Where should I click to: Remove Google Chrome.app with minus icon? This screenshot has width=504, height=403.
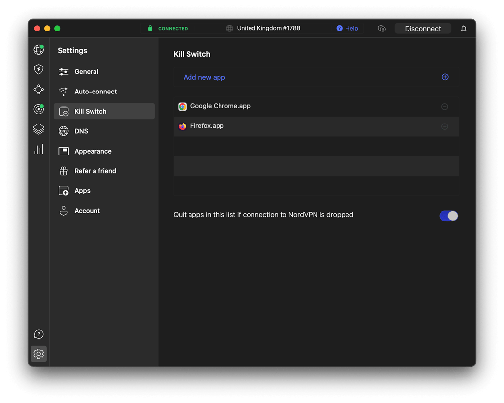coord(445,107)
